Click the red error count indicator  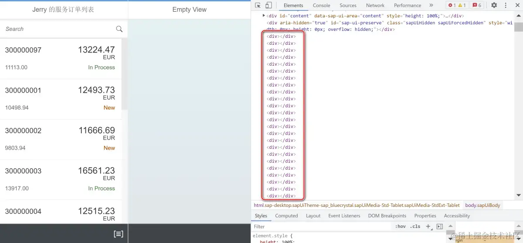coord(451,5)
